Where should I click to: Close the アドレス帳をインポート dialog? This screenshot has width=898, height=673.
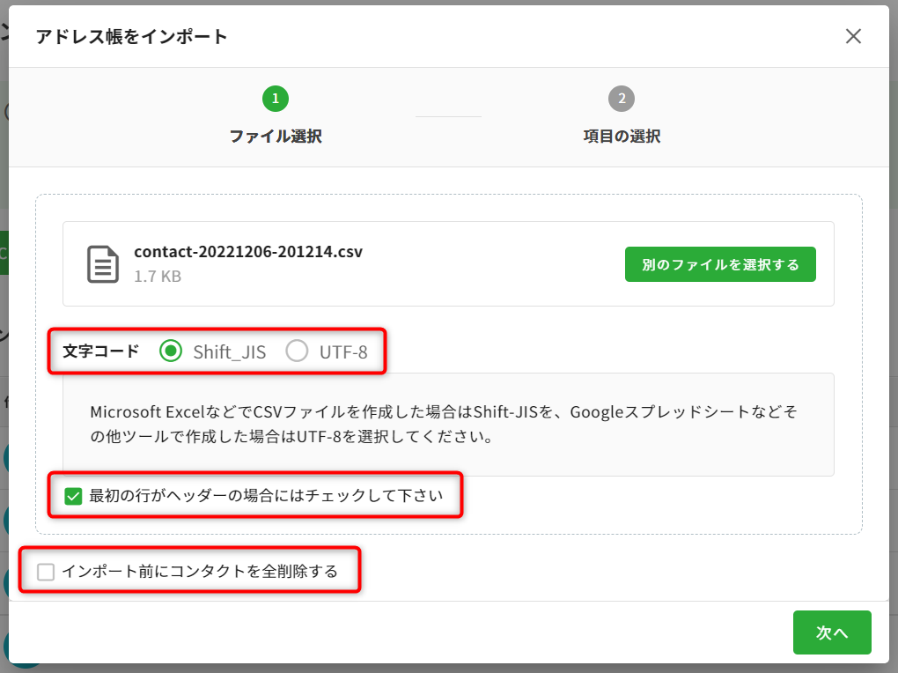coord(853,36)
